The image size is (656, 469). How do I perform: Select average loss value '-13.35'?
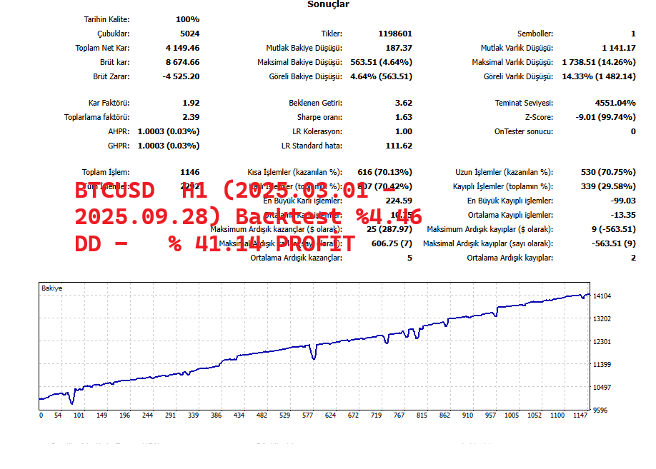[623, 214]
